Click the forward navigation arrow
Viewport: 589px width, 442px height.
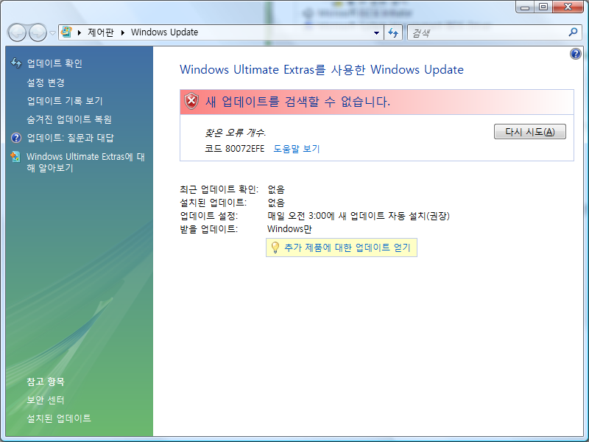(38, 32)
